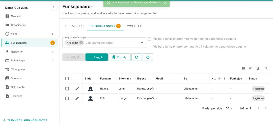Click the orange badge on Funksjonærer sidebar item
The width and height of the screenshot is (273, 125).
[52, 43]
